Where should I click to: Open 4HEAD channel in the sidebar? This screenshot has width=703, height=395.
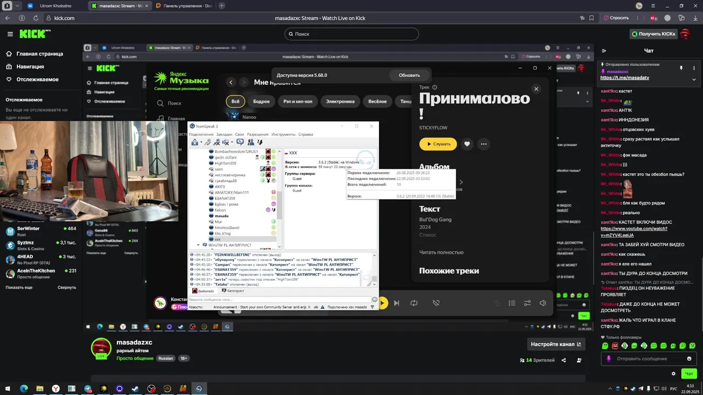coord(41,259)
